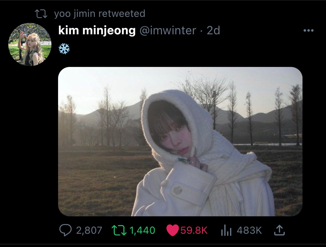This screenshot has height=247, width=326.
Task: Open the view analytics bar chart icon
Action: (226, 230)
